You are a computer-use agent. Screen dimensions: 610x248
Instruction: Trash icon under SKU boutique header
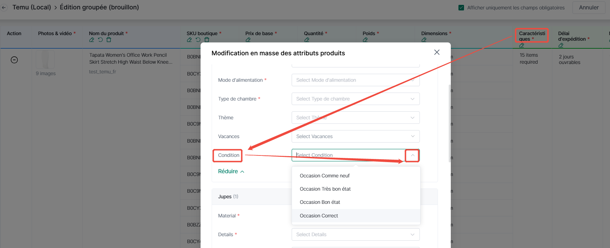pyautogui.click(x=206, y=40)
